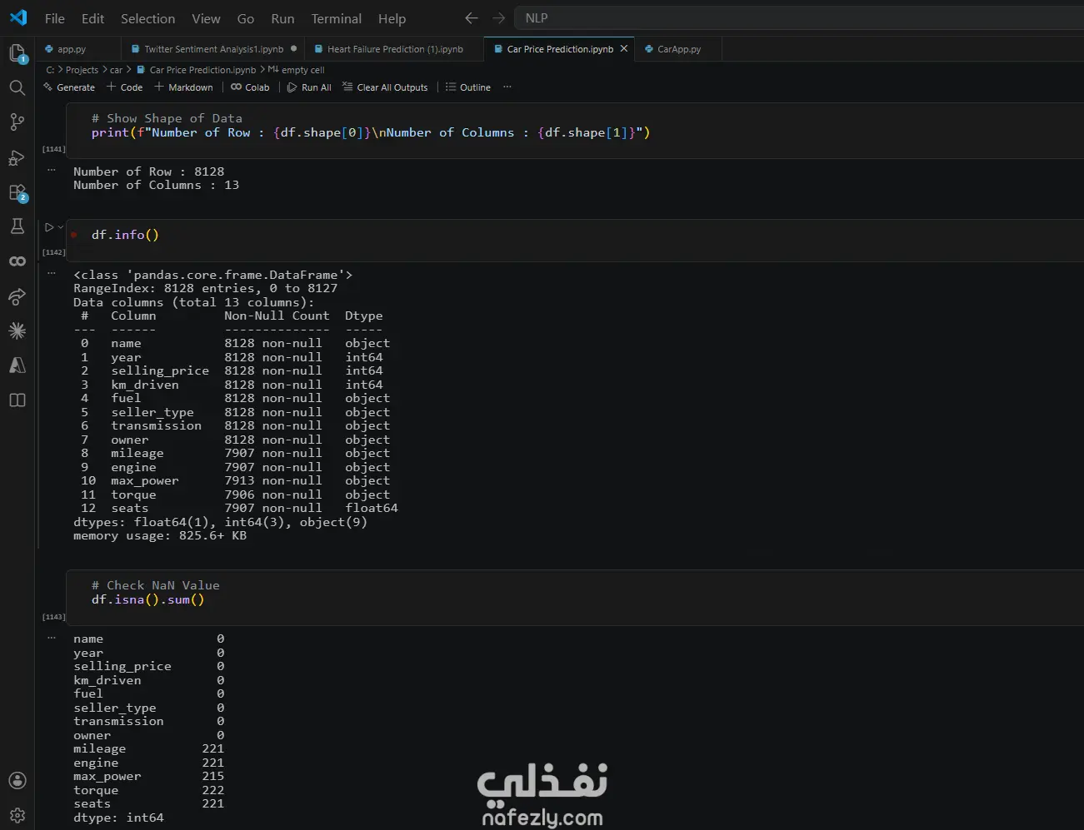Image resolution: width=1084 pixels, height=830 pixels.
Task: Open the Colab icon in the activity bar
Action: pos(17,261)
